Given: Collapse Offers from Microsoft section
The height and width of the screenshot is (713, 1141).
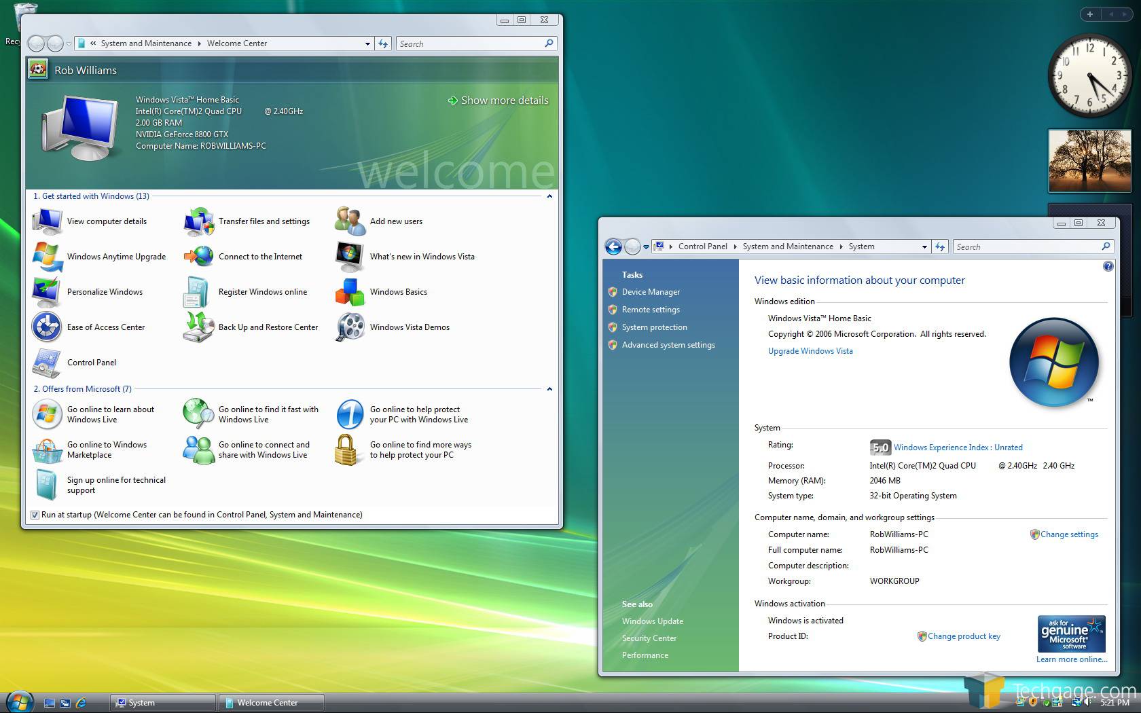Looking at the screenshot, I should (549, 389).
